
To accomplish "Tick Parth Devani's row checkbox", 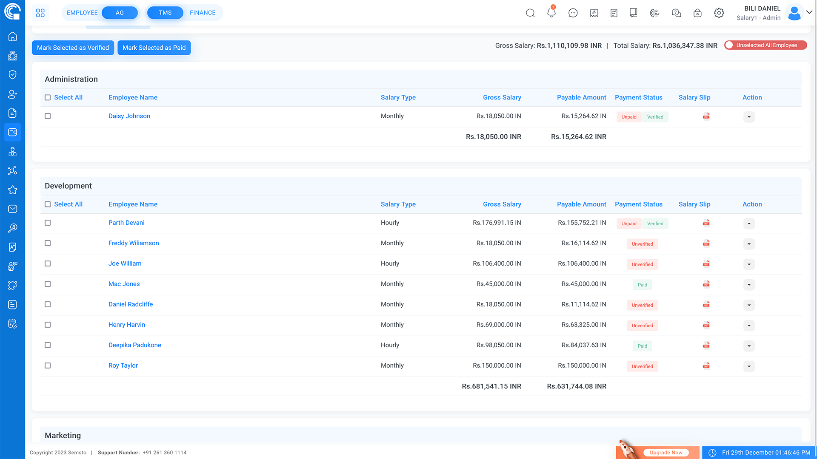I will click(48, 223).
